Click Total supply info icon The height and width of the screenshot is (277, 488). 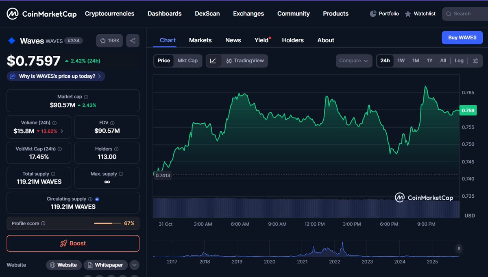pos(53,174)
